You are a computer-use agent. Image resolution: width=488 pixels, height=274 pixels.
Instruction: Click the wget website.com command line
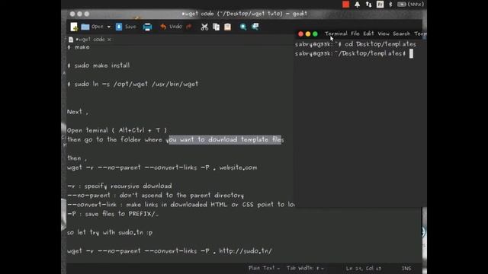[x=162, y=167]
